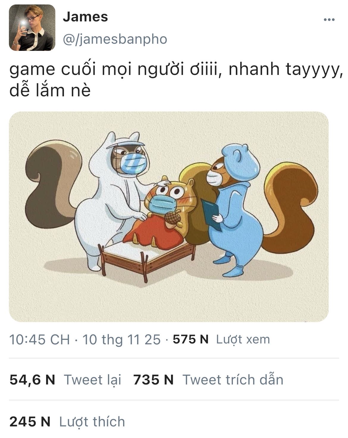Open the squirrel cartoon image attachment
The image size is (348, 438).
pyautogui.click(x=169, y=217)
